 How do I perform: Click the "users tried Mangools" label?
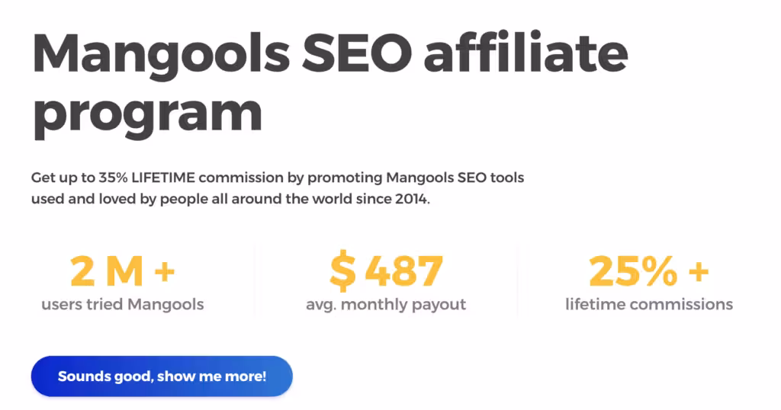pos(122,305)
